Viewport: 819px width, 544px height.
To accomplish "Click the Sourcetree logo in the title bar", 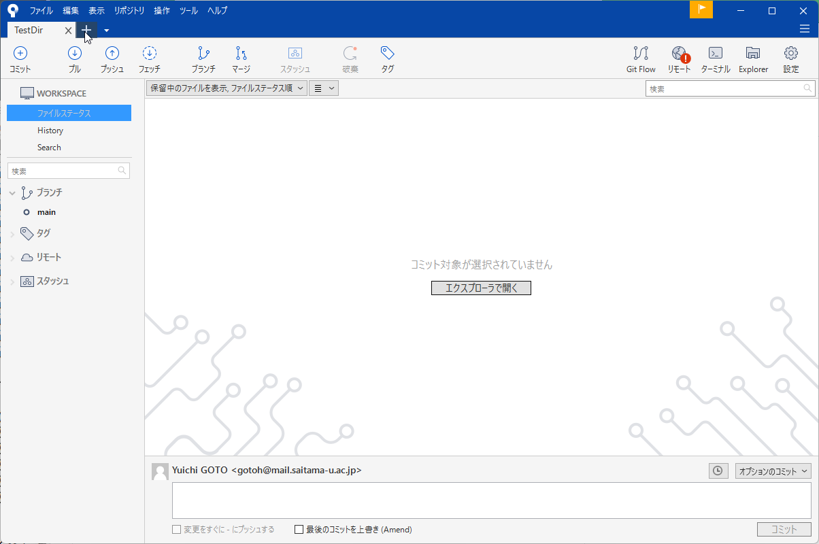I will pyautogui.click(x=13, y=10).
